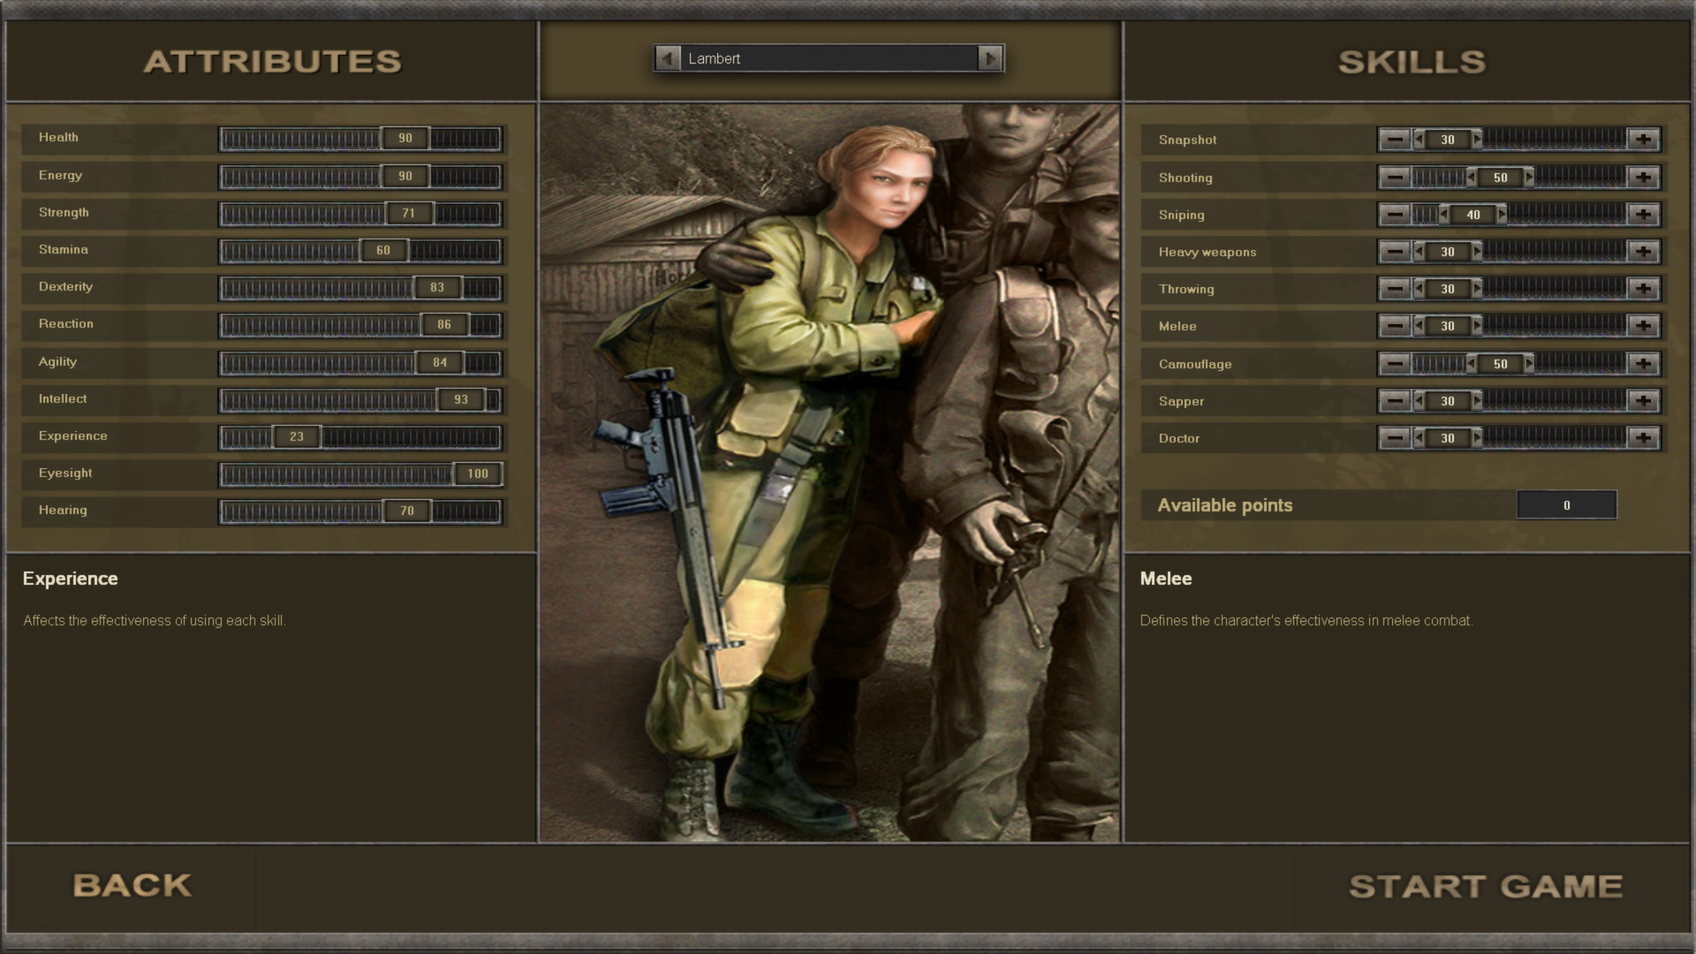1696x954 pixels.
Task: Click the decrease Snapshot skill button
Action: point(1394,139)
